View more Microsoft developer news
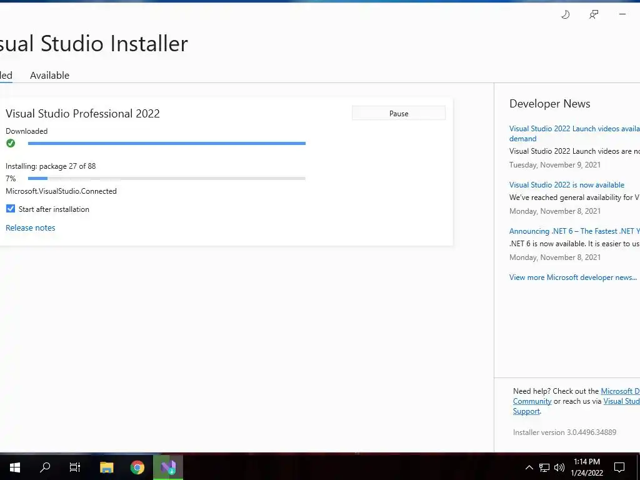640x480 pixels. (572, 277)
